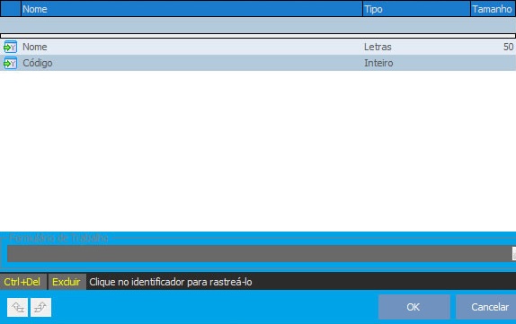Viewport: 516px width, 324px height.
Task: Click the variable icon beside Nome row
Action: pos(10,47)
